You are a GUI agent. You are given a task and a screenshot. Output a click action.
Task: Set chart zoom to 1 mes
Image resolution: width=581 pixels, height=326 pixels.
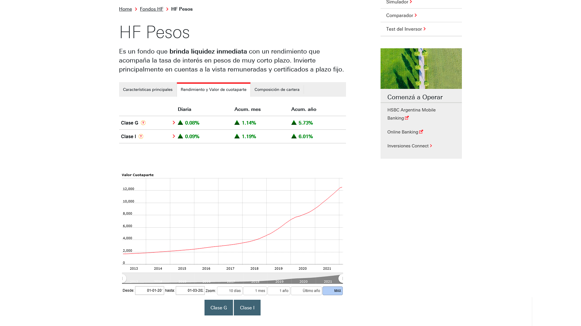[x=255, y=291]
